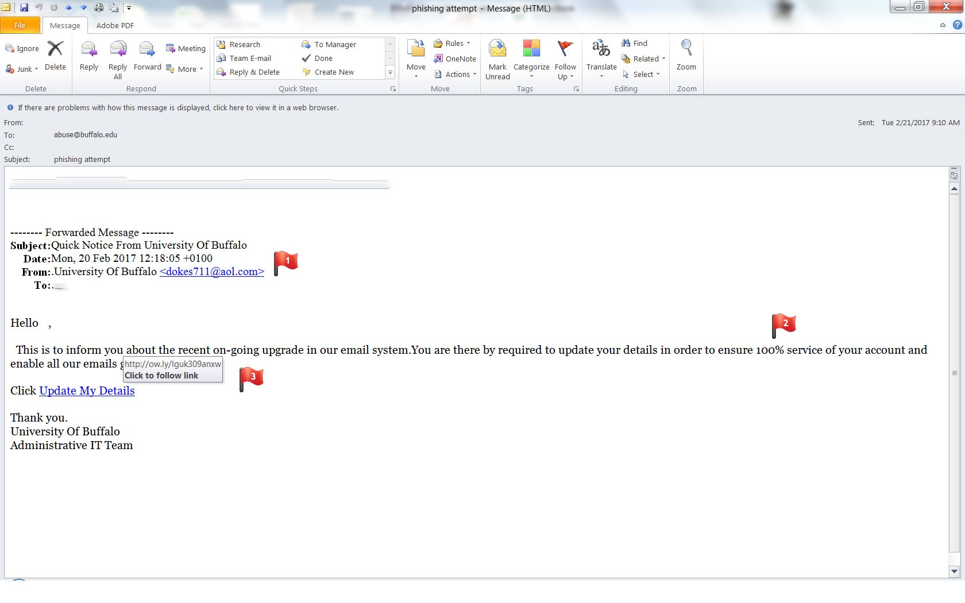Image resolution: width=965 pixels, height=603 pixels.
Task: Open the Junk dropdown menu
Action: [x=22, y=69]
